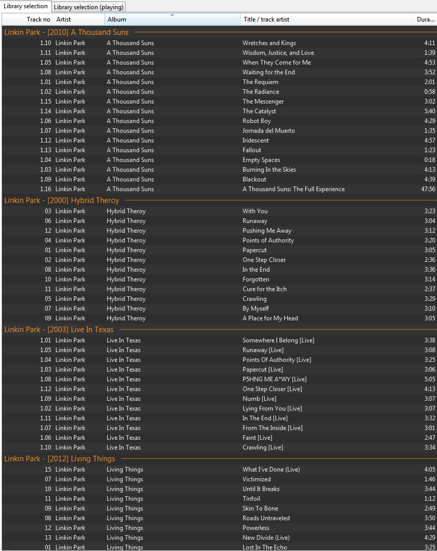Select the Forgotten track
This screenshot has width=437, height=551.
coord(220,279)
